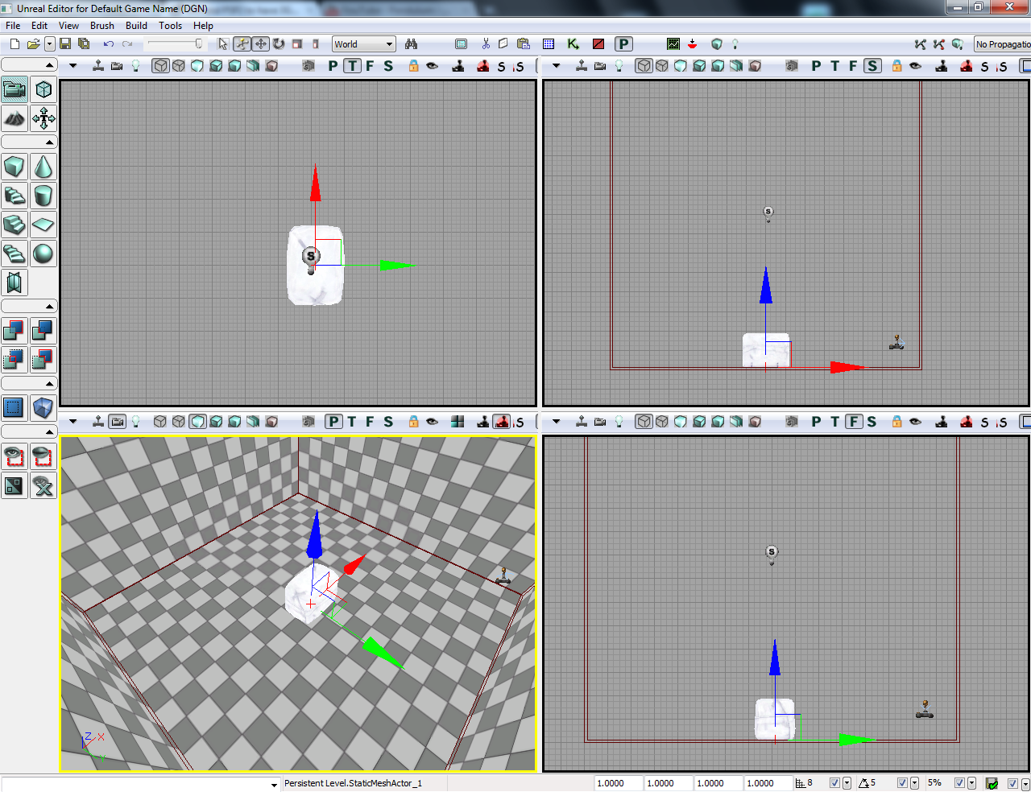
Task: Click the Paste clipboard icon
Action: click(524, 44)
